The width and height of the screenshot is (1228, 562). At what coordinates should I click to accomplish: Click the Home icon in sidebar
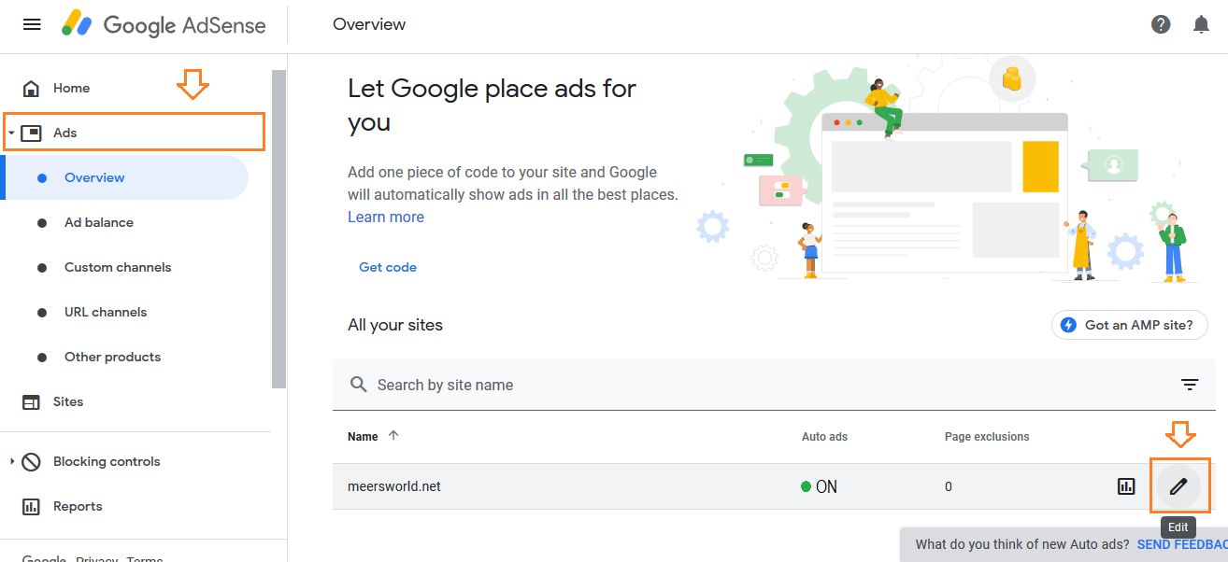[x=32, y=87]
